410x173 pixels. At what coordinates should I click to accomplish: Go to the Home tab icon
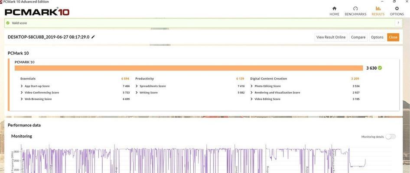(x=334, y=9)
